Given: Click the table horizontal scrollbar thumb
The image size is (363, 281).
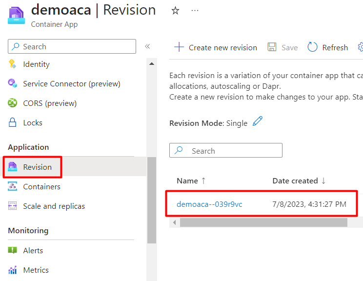Looking at the screenshot, I should [263, 222].
